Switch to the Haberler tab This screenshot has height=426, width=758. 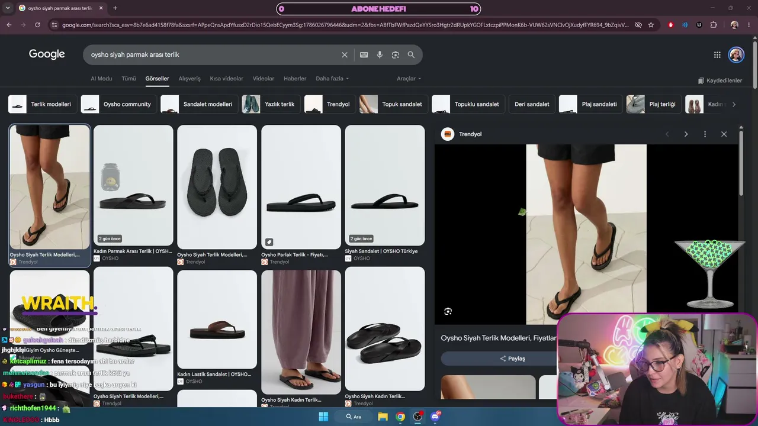tap(295, 79)
